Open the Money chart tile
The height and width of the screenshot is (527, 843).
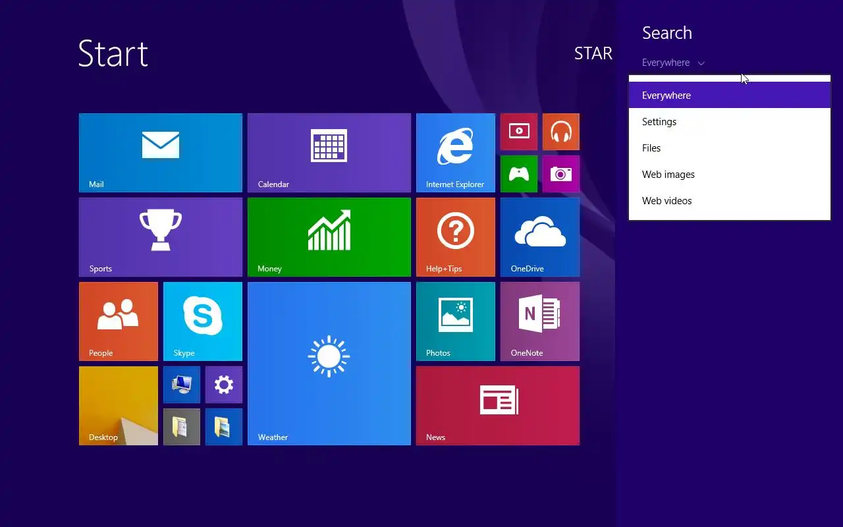(x=329, y=237)
